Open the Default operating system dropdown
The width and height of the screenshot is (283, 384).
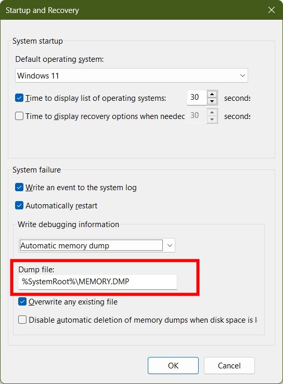132,75
